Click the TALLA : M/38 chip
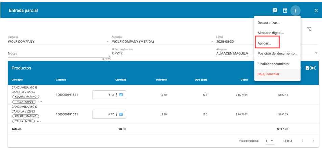Viewport: 322px width, 148px height. (x=23, y=121)
